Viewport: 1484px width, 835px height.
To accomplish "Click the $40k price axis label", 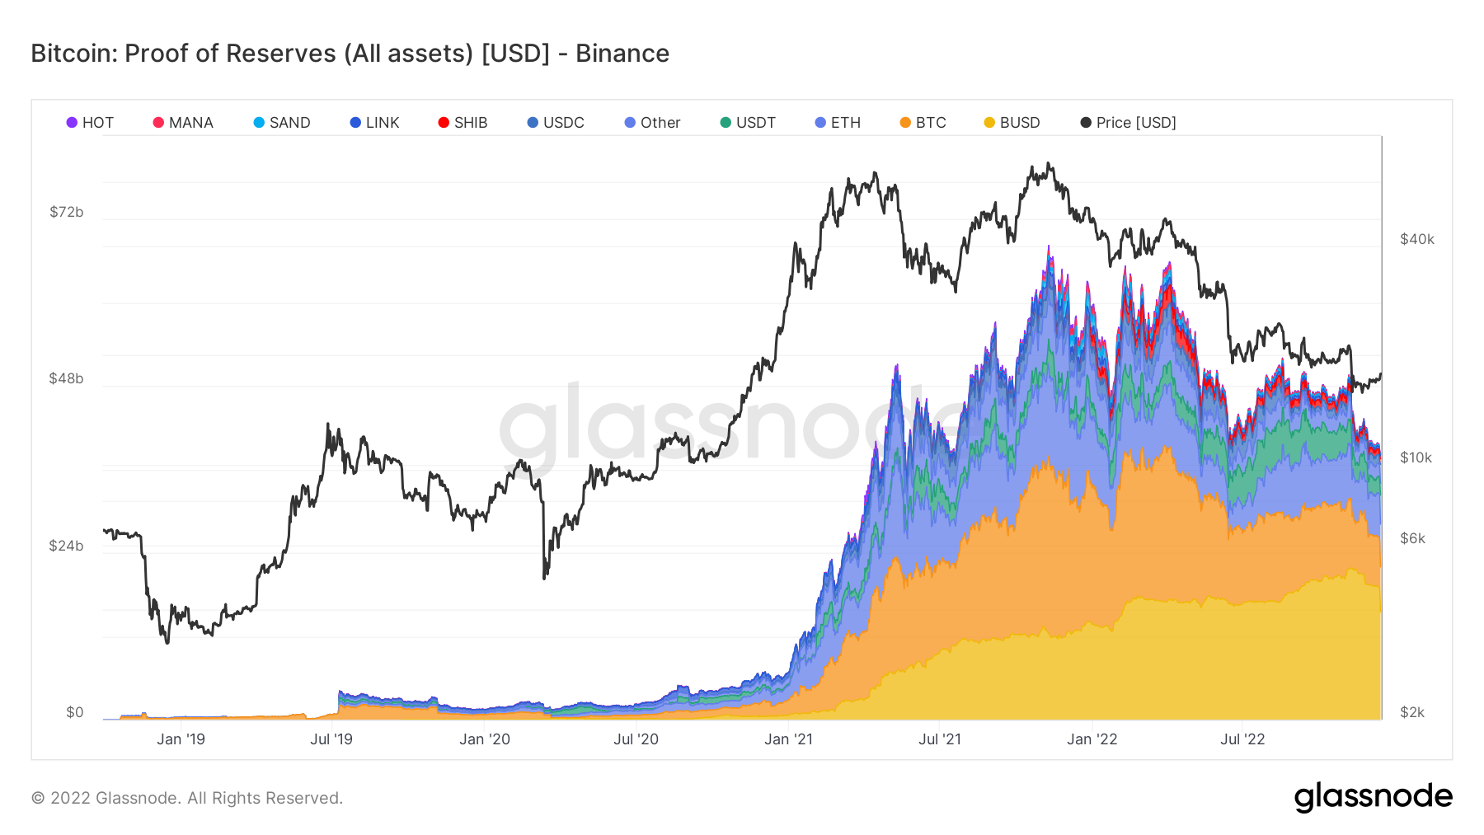I will (x=1417, y=239).
